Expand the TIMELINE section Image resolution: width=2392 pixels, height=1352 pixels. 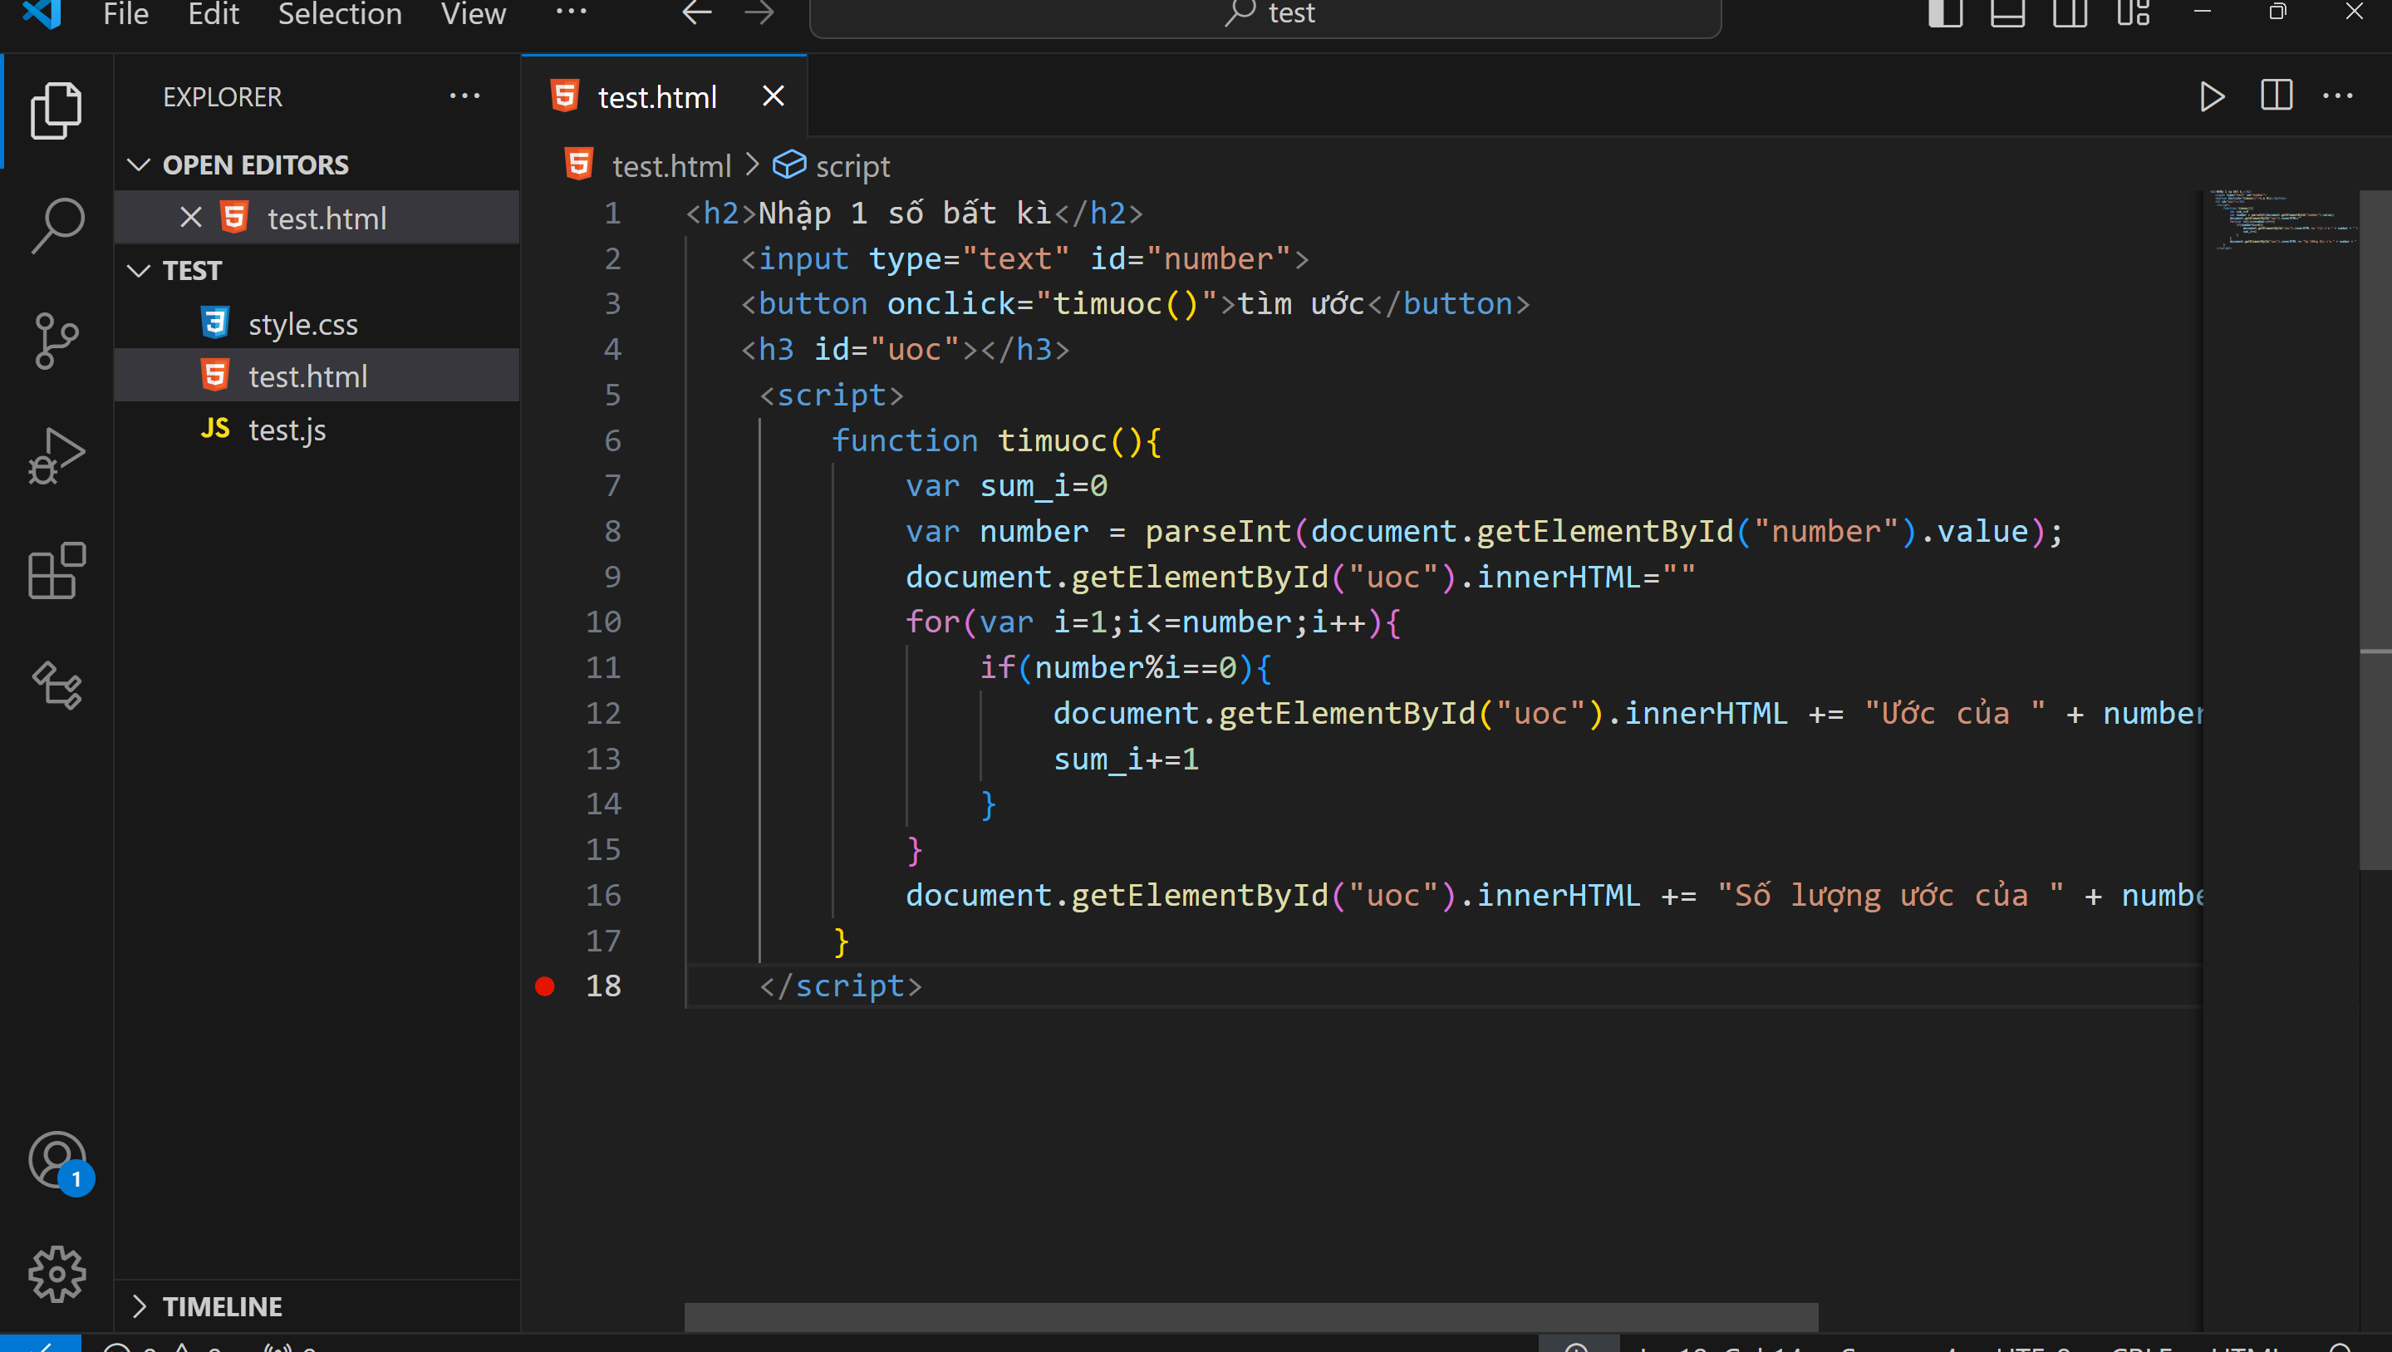click(139, 1306)
